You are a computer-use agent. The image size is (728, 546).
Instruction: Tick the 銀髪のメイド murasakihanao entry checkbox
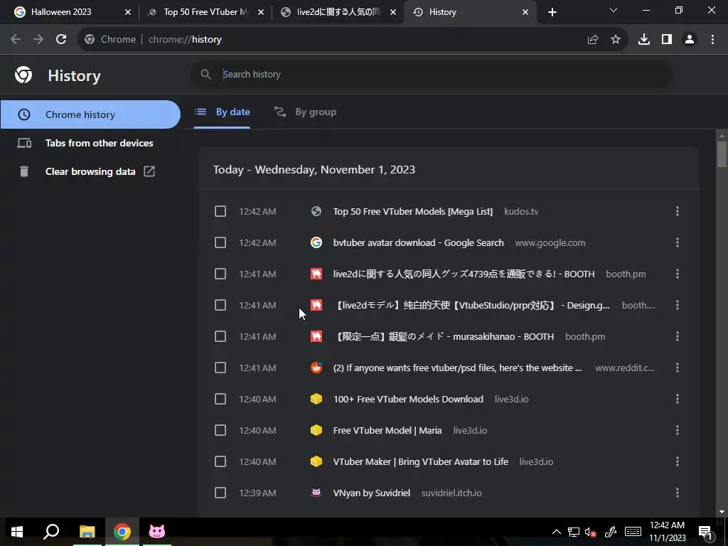[x=220, y=336]
